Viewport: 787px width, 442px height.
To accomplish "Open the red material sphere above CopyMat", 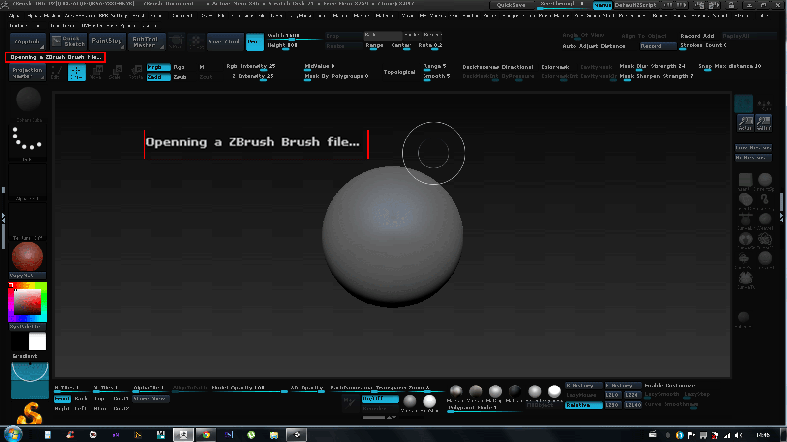I will click(x=28, y=256).
